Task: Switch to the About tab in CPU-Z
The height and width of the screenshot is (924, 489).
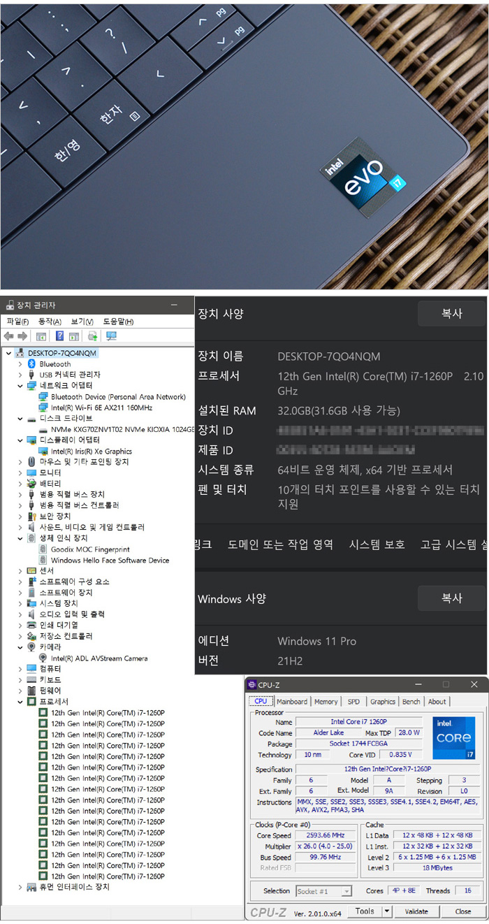Action: (x=437, y=702)
